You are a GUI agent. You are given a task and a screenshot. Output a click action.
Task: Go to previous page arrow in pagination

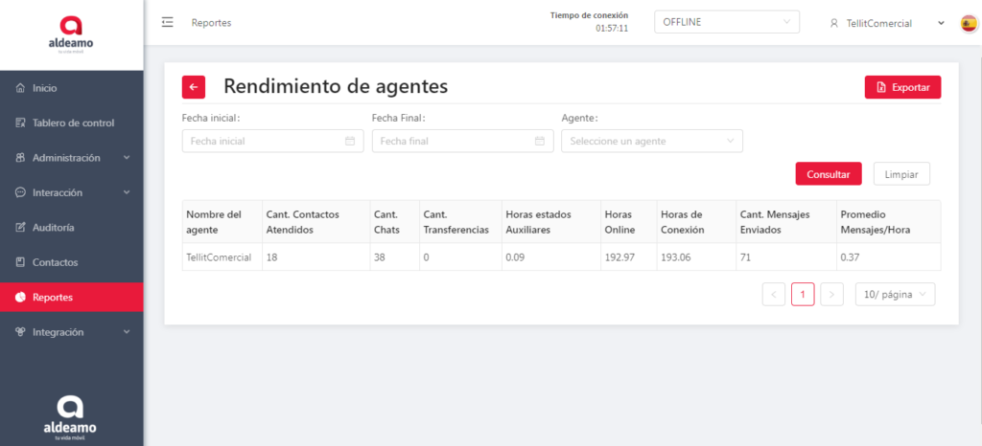tap(774, 295)
